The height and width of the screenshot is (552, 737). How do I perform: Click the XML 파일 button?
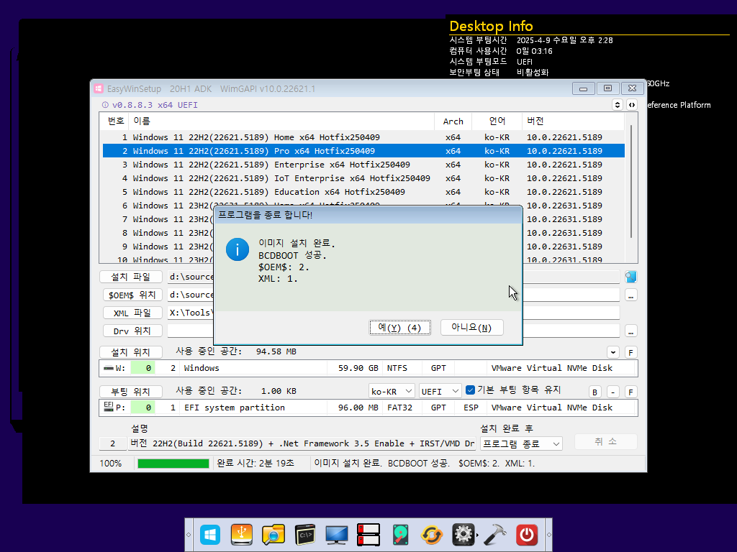coord(132,313)
